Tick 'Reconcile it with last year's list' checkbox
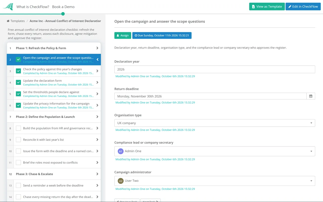The width and height of the screenshot is (323, 202). pos(18,140)
